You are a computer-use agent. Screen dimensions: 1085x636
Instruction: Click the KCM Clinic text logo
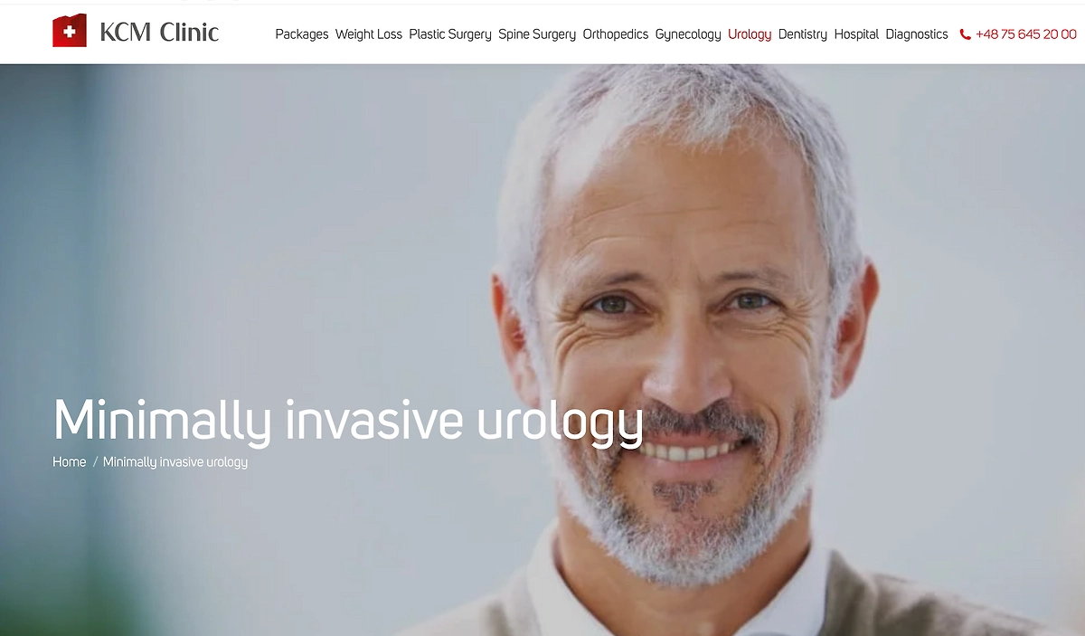coord(159,32)
